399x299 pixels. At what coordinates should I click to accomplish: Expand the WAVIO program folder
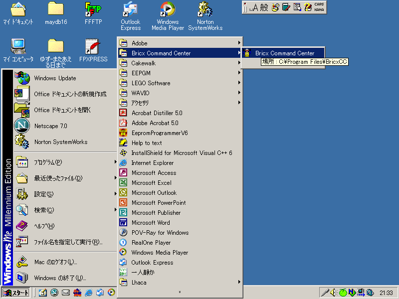coord(180,93)
